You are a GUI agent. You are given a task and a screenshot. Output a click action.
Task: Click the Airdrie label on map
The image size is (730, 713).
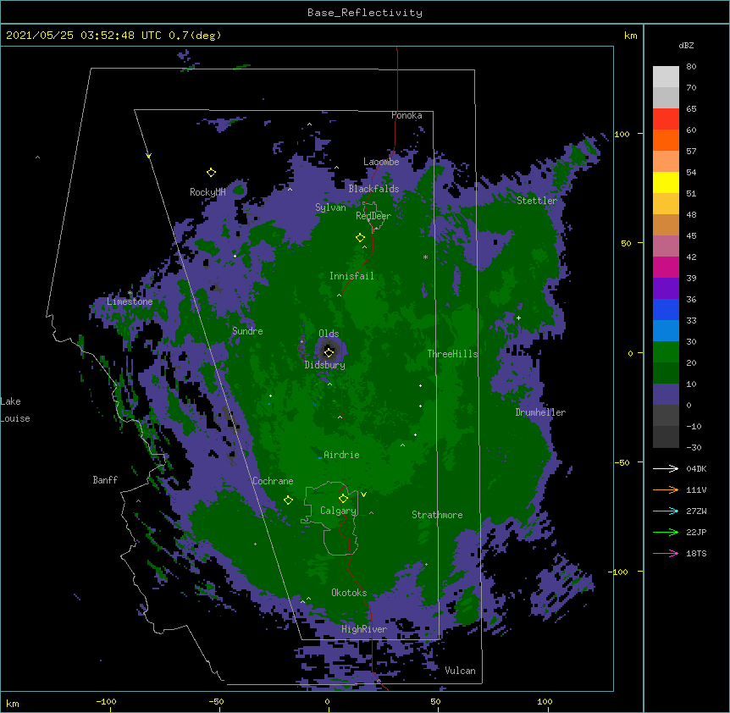pyautogui.click(x=342, y=455)
